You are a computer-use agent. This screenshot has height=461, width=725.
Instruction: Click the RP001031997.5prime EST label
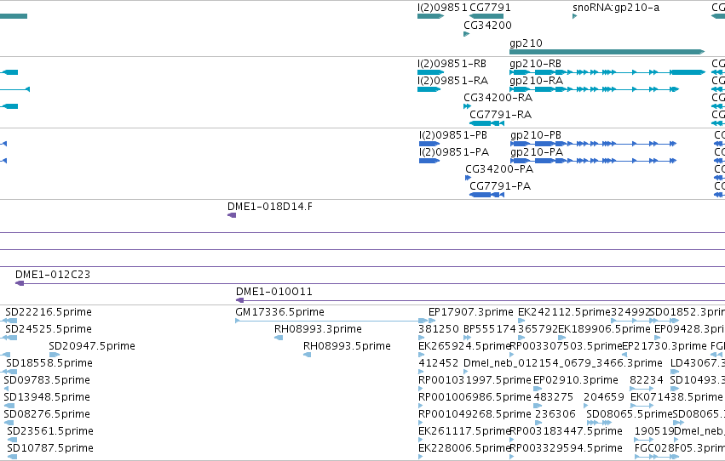(x=475, y=380)
